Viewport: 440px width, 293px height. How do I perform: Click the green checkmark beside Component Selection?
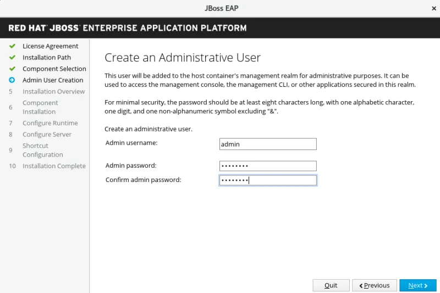pos(12,69)
